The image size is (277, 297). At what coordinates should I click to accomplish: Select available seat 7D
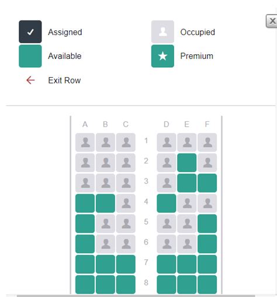[x=167, y=264]
